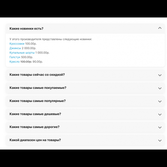
Task: Expand chevron for 'Какие товары сейчас со скидкой?'
Action: click(x=160, y=75)
